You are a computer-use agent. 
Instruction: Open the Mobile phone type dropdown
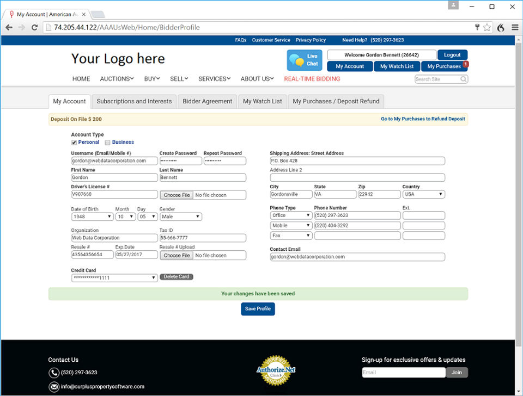click(291, 226)
